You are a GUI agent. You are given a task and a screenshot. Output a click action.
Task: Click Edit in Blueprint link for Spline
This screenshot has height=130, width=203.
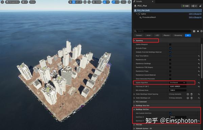195,14
